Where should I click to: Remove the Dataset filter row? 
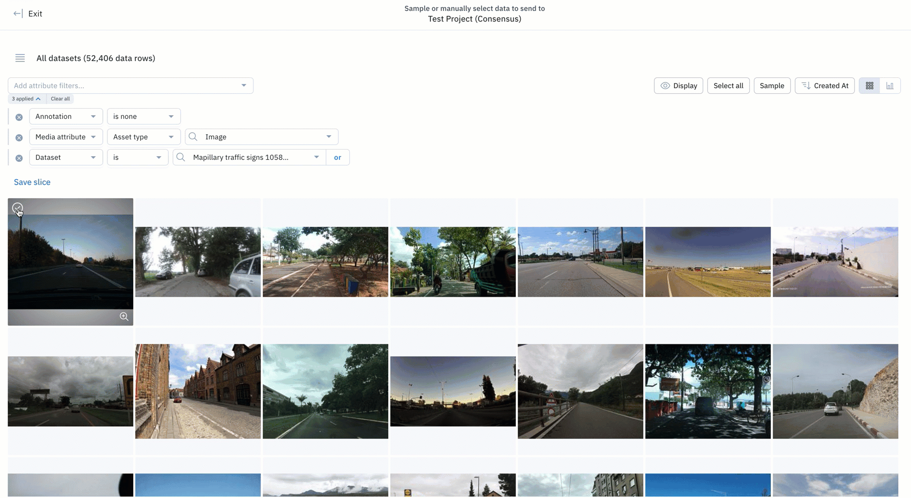pos(19,158)
